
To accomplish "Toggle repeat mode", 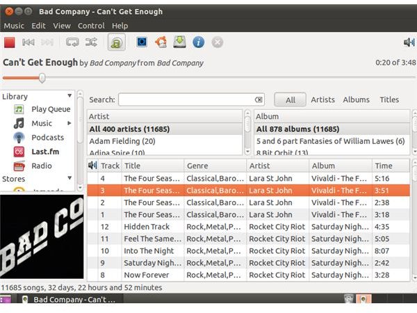I will tap(72, 42).
